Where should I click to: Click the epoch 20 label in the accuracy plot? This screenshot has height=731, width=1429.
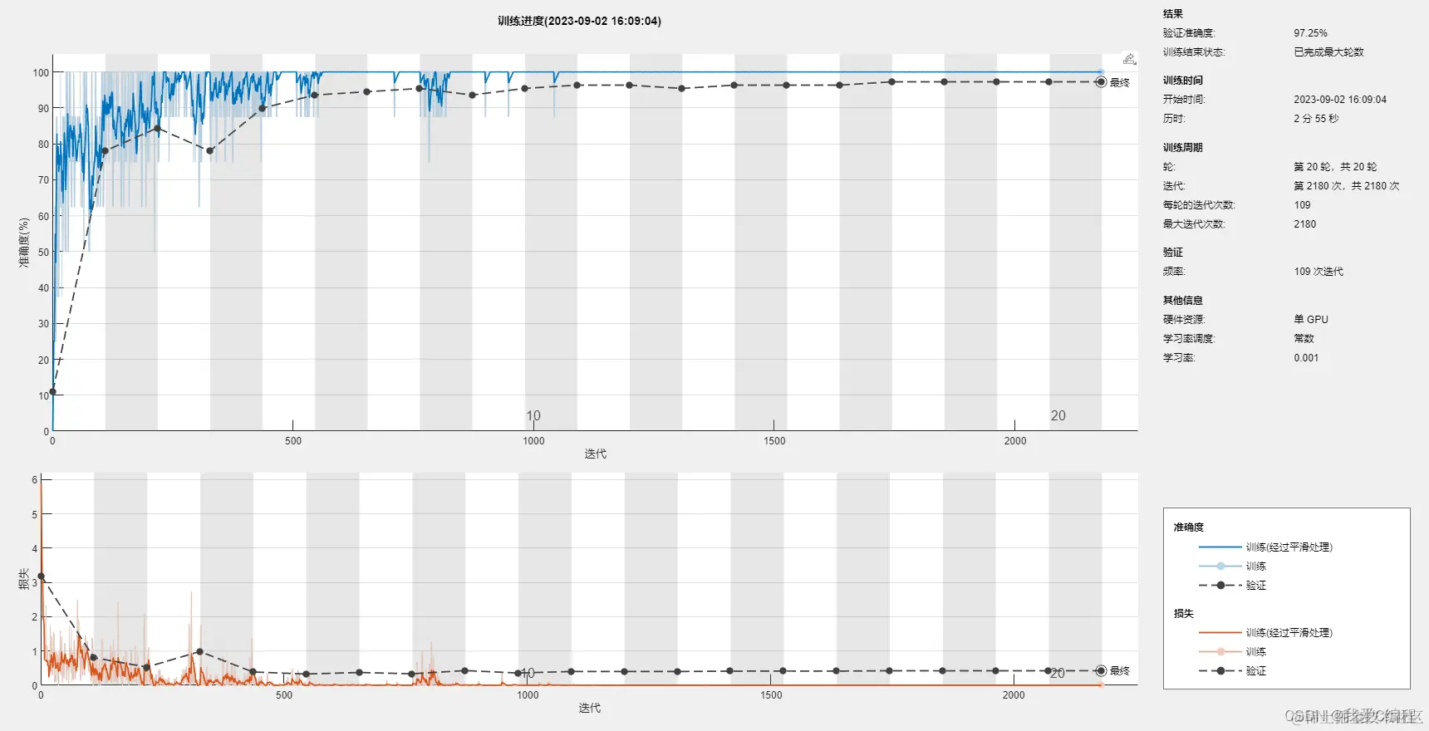point(1058,415)
